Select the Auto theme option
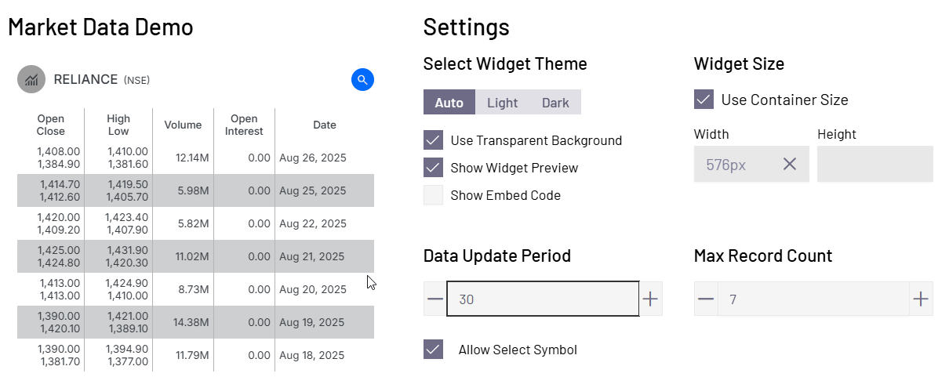Screen dimensions: 949x377 (x=449, y=103)
